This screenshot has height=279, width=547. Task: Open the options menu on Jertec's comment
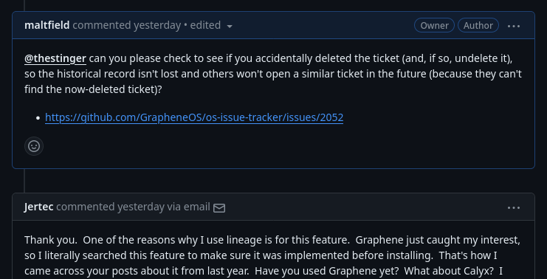click(x=514, y=207)
